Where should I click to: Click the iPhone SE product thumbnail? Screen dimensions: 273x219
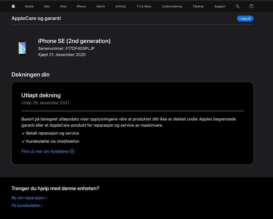click(x=22, y=48)
